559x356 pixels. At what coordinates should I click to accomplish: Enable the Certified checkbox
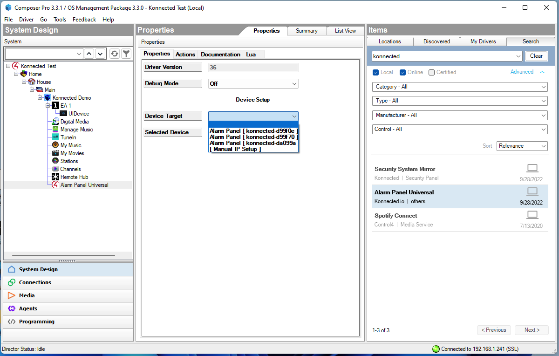(x=432, y=72)
